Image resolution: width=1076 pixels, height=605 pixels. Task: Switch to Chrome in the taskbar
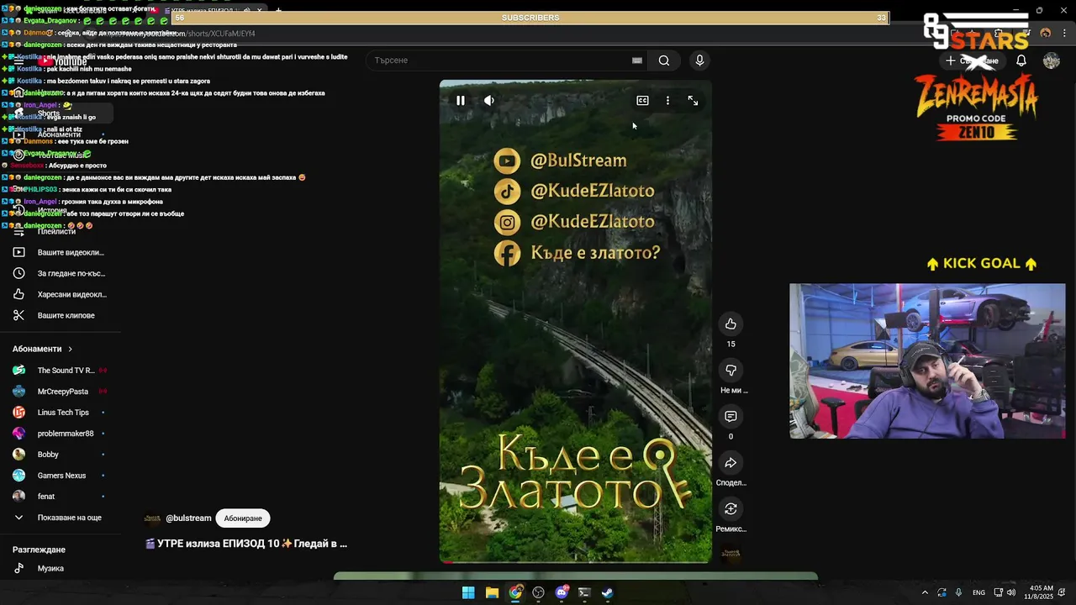515,592
